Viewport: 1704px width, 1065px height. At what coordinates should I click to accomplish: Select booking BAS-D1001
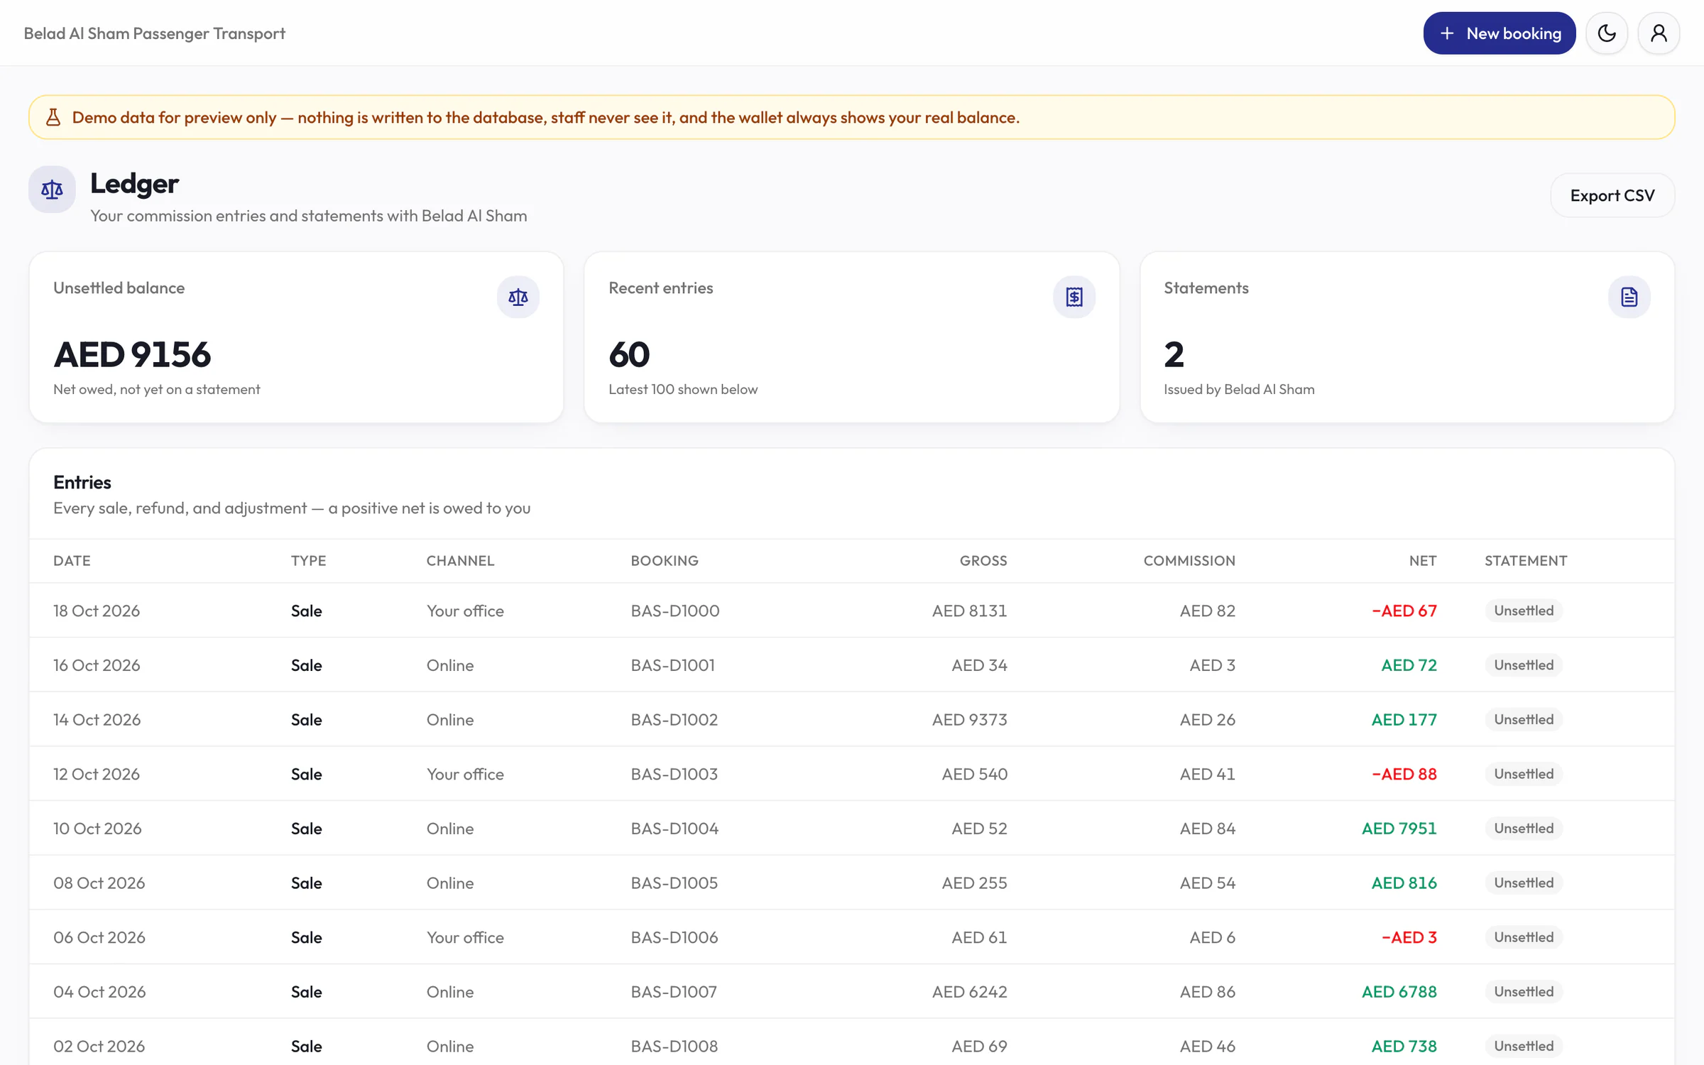click(x=673, y=665)
